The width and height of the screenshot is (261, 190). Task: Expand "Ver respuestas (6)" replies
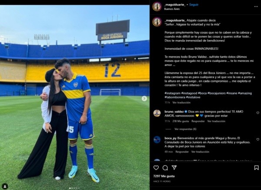point(185,129)
